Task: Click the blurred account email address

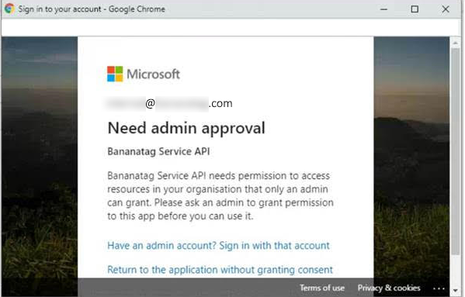Action: (x=170, y=104)
